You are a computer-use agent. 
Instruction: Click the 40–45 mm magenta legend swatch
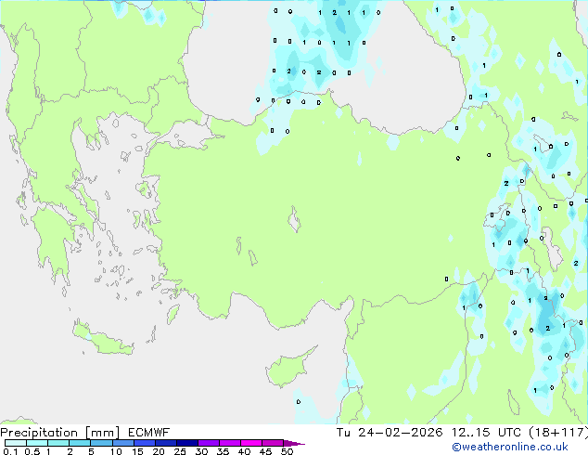coord(251,443)
